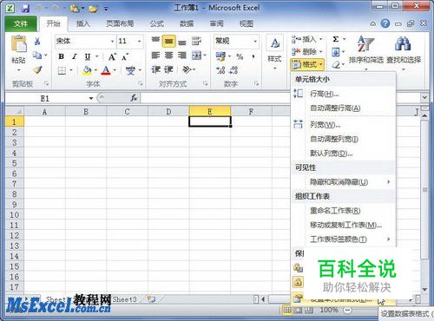Choose 行高(H)... from the format menu

tap(324, 94)
